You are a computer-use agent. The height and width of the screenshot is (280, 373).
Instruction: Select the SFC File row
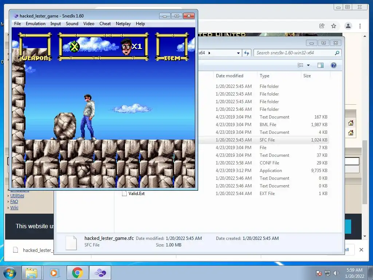point(264,140)
